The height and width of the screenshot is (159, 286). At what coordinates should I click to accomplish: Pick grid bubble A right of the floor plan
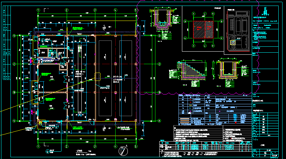coord(159,121)
